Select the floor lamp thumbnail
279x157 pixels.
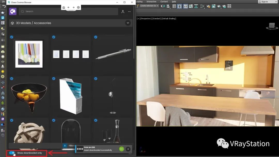113,96
